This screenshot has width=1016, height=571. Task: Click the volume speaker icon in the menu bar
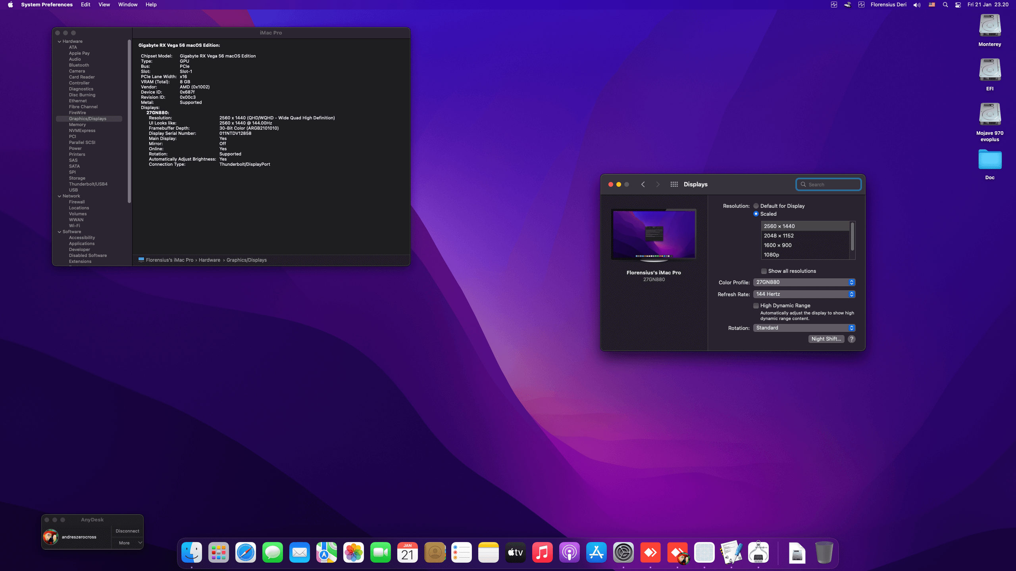[916, 4]
